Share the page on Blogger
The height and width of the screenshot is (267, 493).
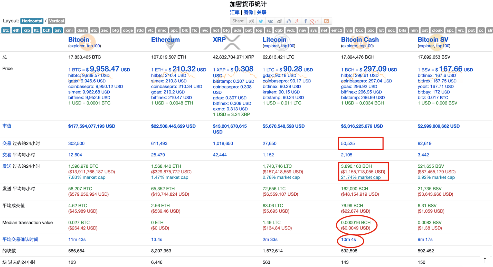click(326, 21)
